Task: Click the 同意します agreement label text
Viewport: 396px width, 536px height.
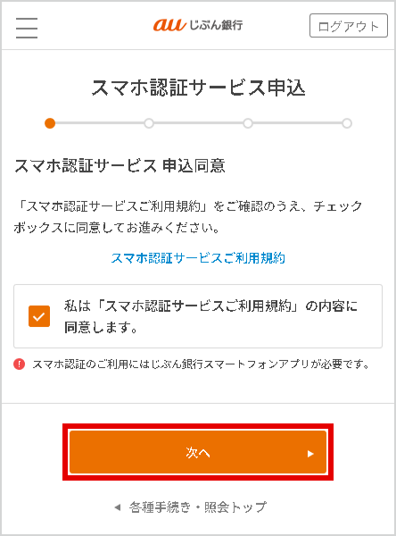Action: point(210,316)
